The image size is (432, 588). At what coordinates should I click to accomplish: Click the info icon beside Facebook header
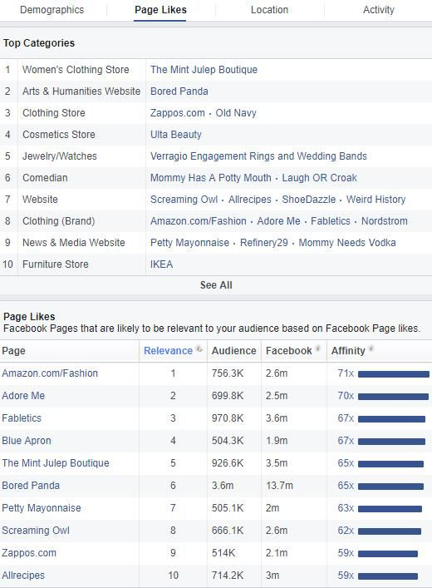318,348
